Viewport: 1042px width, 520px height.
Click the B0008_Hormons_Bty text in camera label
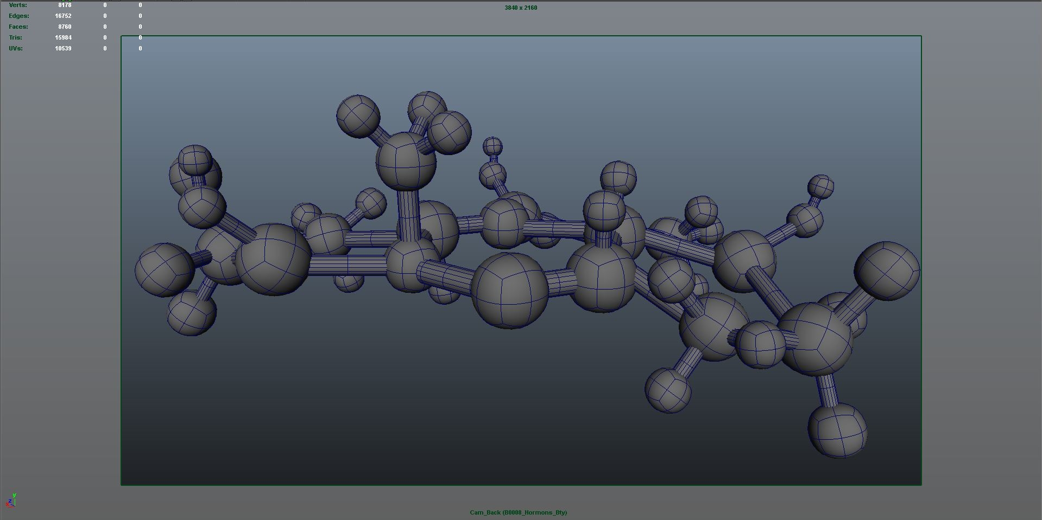coord(536,512)
